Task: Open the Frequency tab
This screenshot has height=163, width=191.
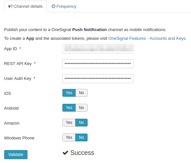Action: tap(64, 6)
